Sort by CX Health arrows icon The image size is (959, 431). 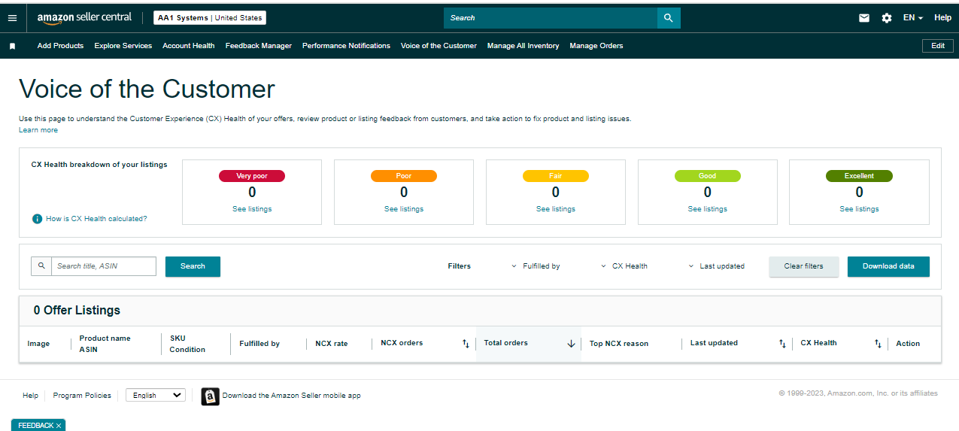pyautogui.click(x=878, y=344)
